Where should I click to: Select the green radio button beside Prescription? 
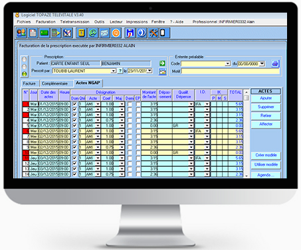[x=25, y=74]
